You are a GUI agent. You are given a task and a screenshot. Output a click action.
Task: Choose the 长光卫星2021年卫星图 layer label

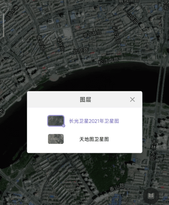pyautogui.click(x=94, y=121)
